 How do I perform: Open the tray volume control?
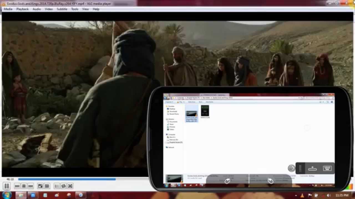tap(328, 195)
